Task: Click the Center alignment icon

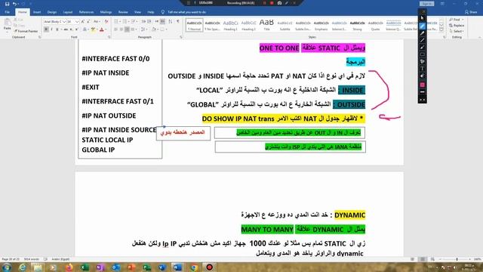Action: 122,29
